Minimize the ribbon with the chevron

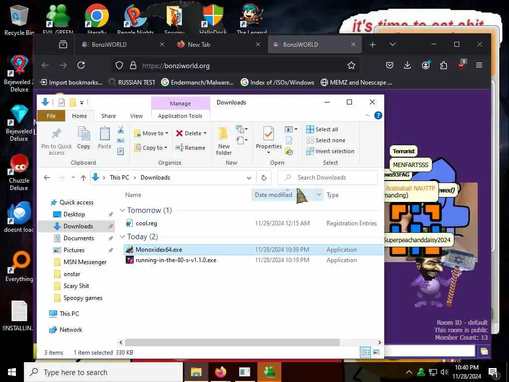coord(367,115)
